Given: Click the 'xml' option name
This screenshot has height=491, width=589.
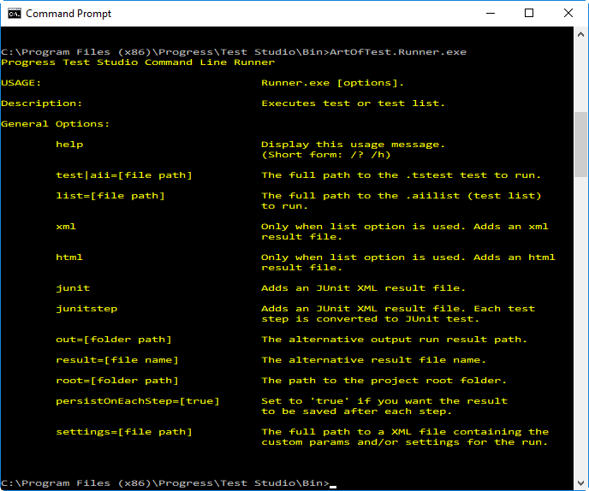Looking at the screenshot, I should [66, 227].
